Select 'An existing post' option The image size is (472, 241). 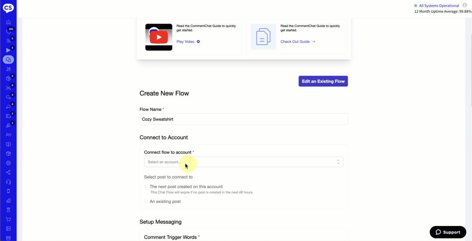pyautogui.click(x=146, y=201)
